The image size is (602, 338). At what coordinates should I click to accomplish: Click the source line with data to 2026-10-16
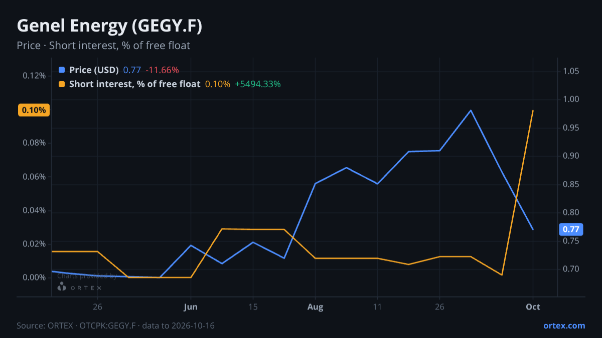pos(115,325)
